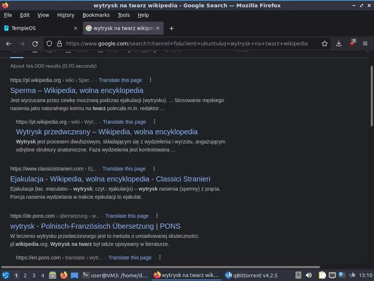This screenshot has height=281, width=374.
Task: Click the URL address bar
Action: pyautogui.click(x=187, y=44)
